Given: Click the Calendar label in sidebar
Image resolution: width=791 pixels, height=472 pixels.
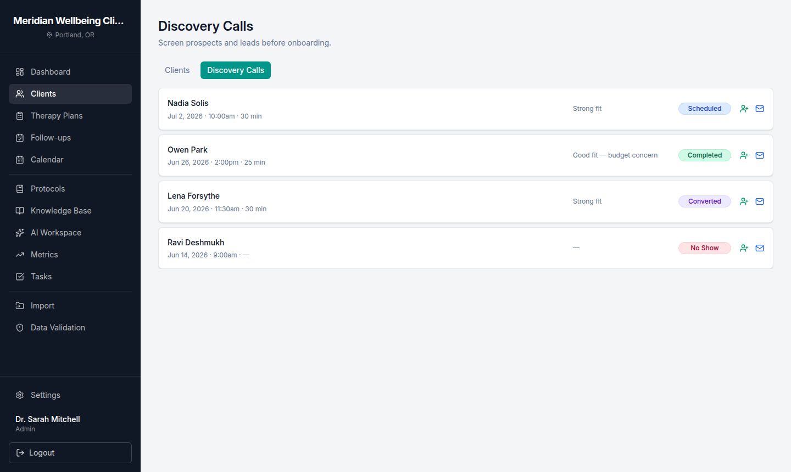Looking at the screenshot, I should pos(47,160).
